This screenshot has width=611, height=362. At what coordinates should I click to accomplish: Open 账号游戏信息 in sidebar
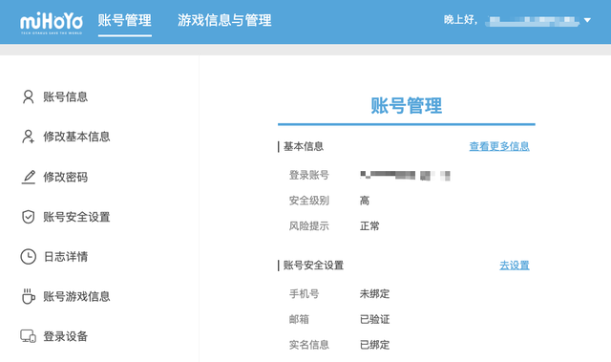(x=76, y=296)
